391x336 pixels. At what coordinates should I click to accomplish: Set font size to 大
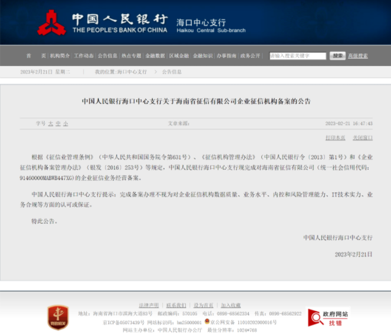[51, 123]
